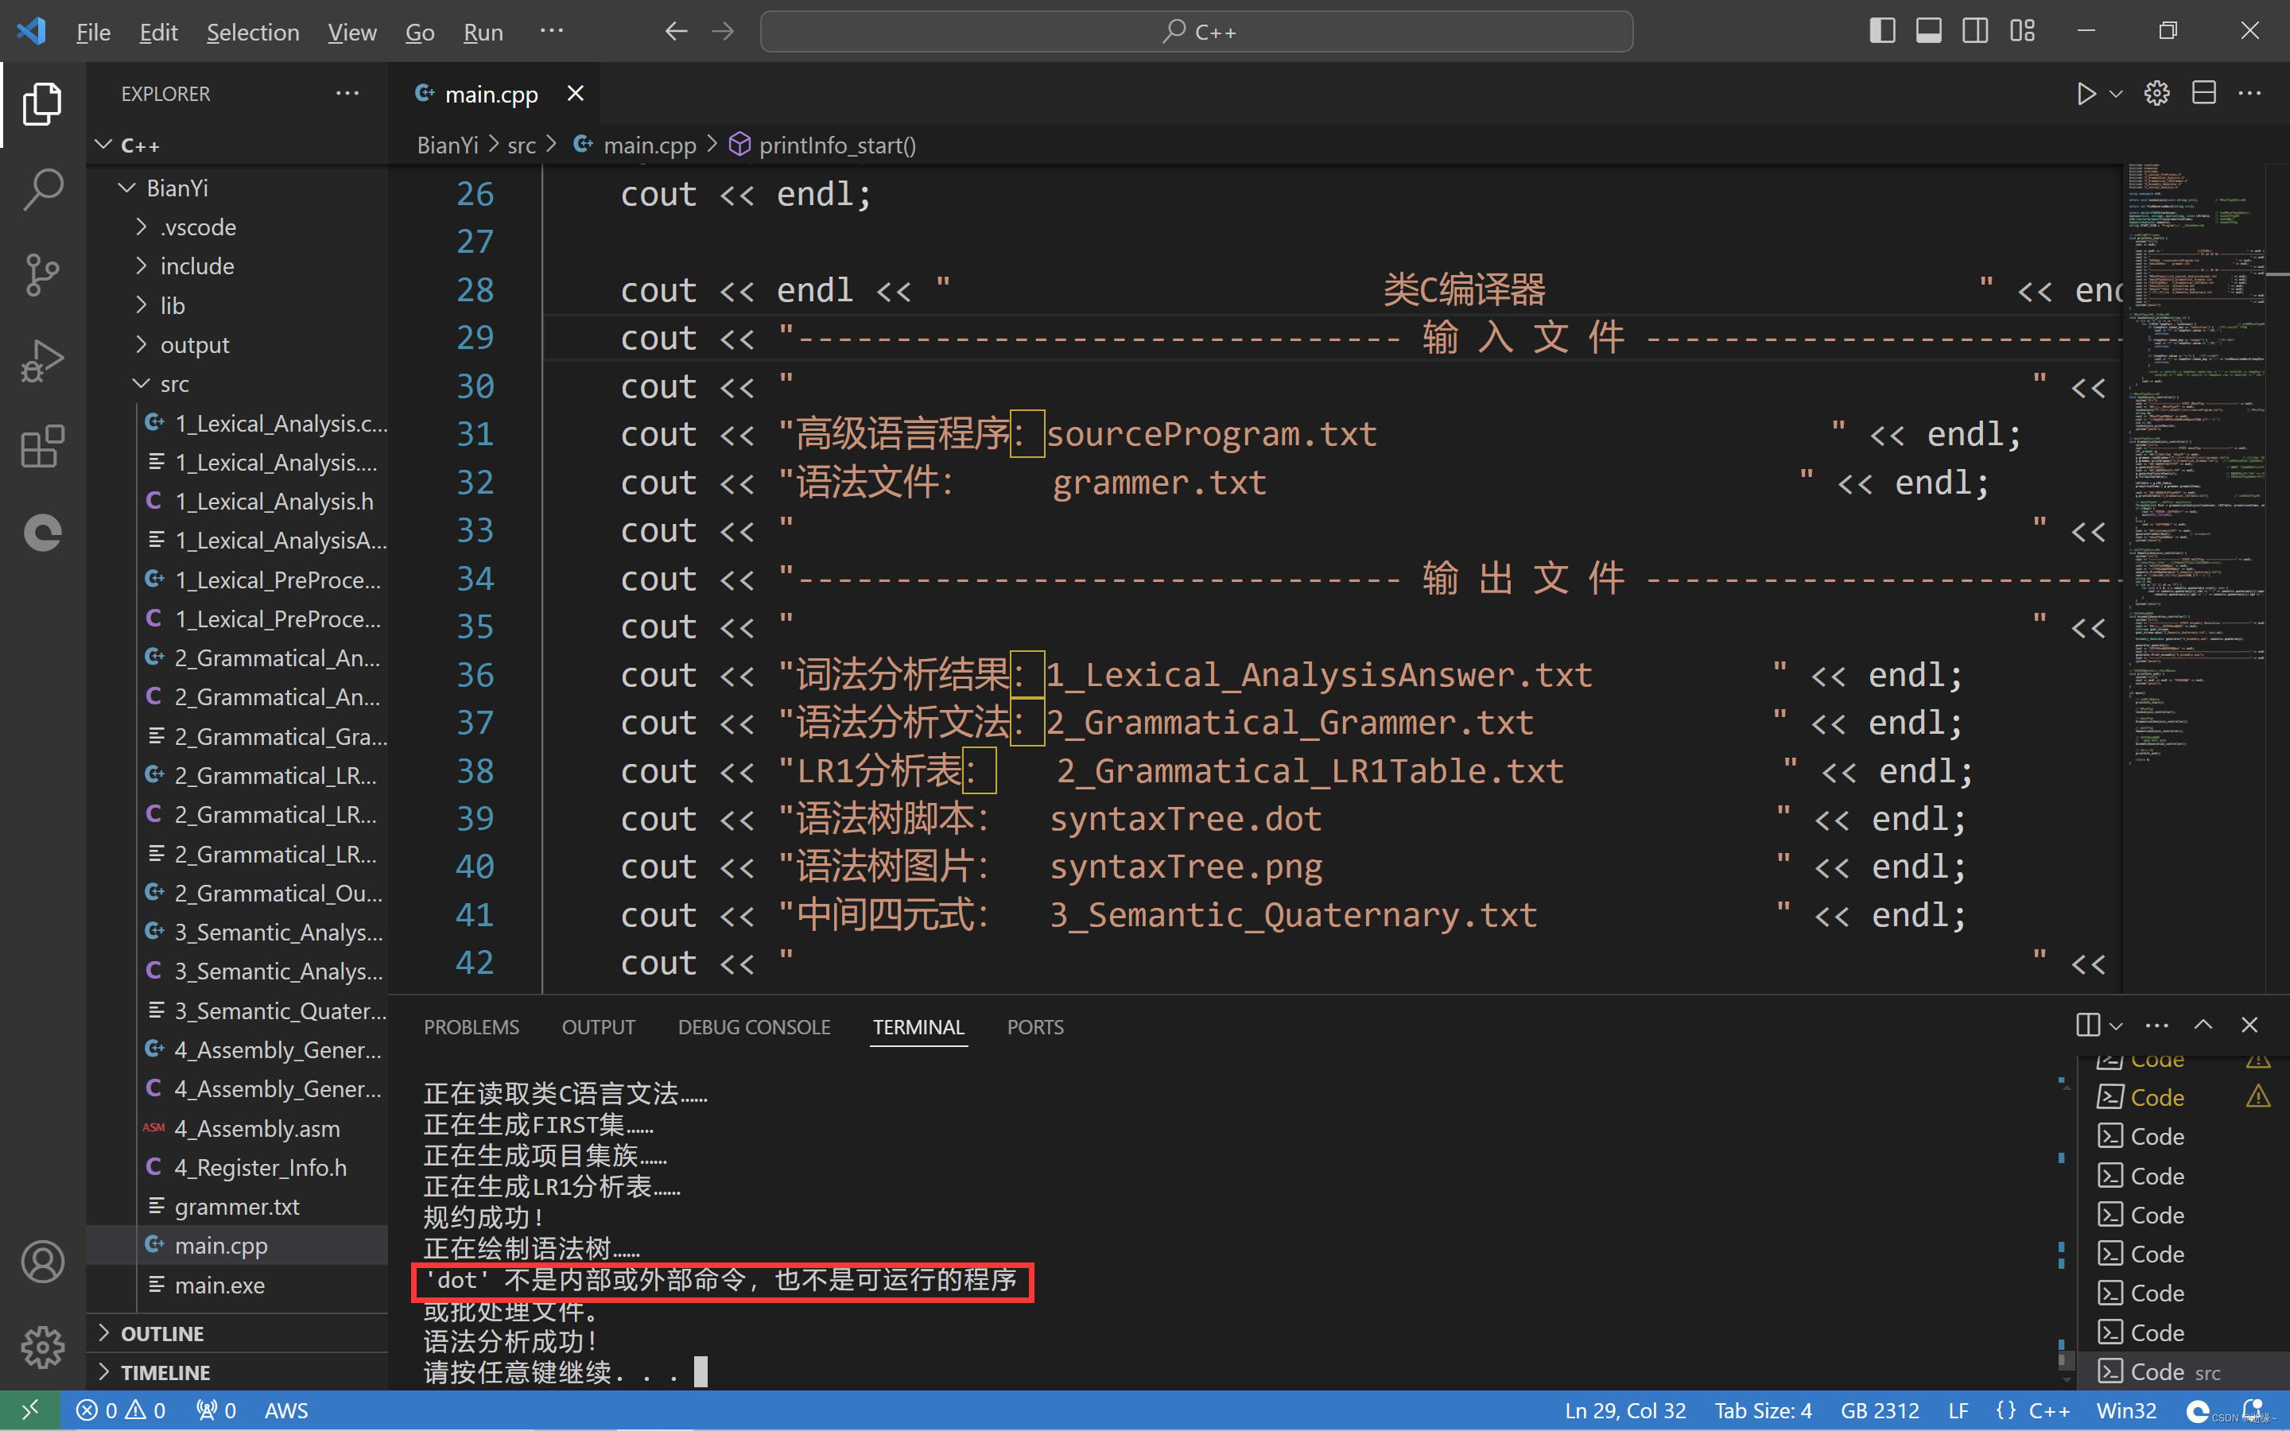The height and width of the screenshot is (1431, 2290).
Task: Open grammer.txt in the explorer
Action: (x=237, y=1207)
